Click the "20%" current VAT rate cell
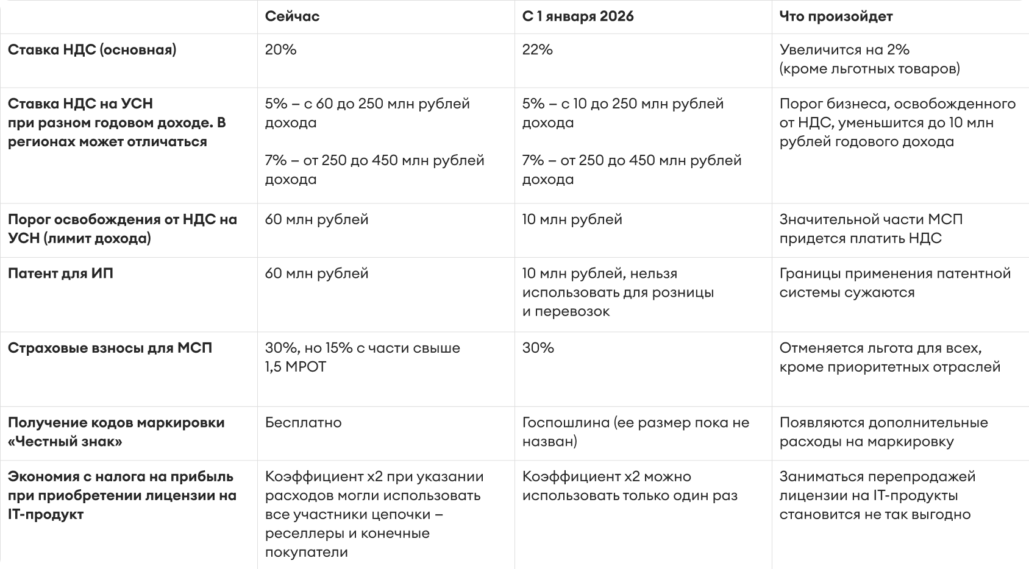The height and width of the screenshot is (569, 1029). point(280,49)
